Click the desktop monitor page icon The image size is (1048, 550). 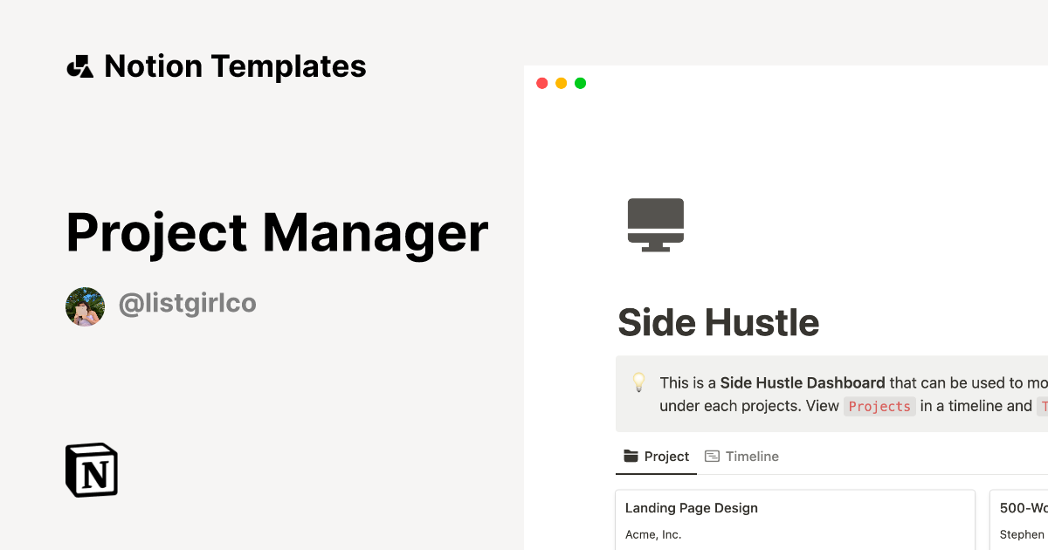point(655,223)
